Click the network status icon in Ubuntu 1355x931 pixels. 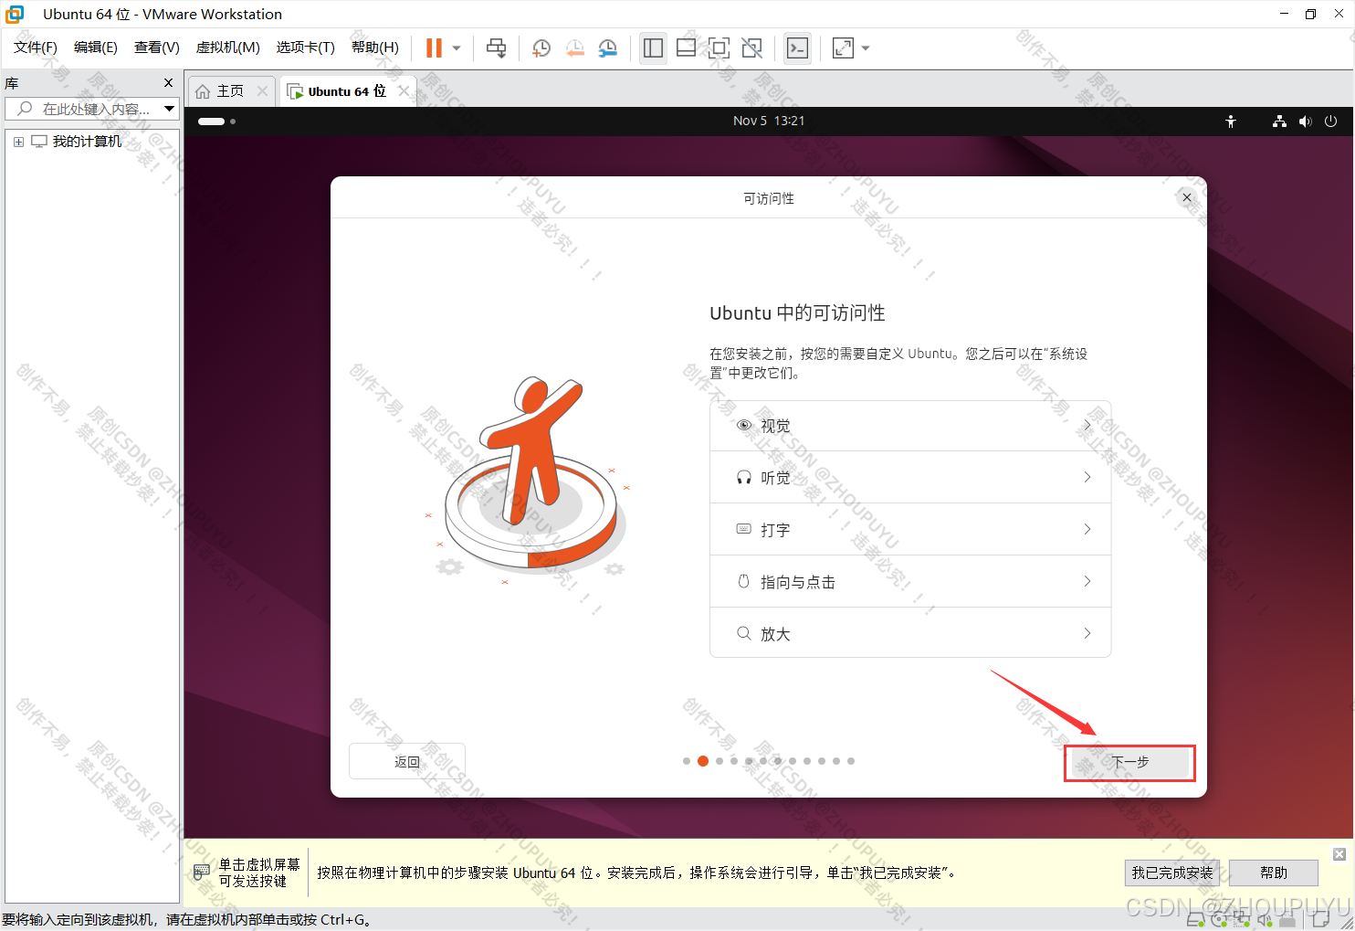coord(1279,121)
